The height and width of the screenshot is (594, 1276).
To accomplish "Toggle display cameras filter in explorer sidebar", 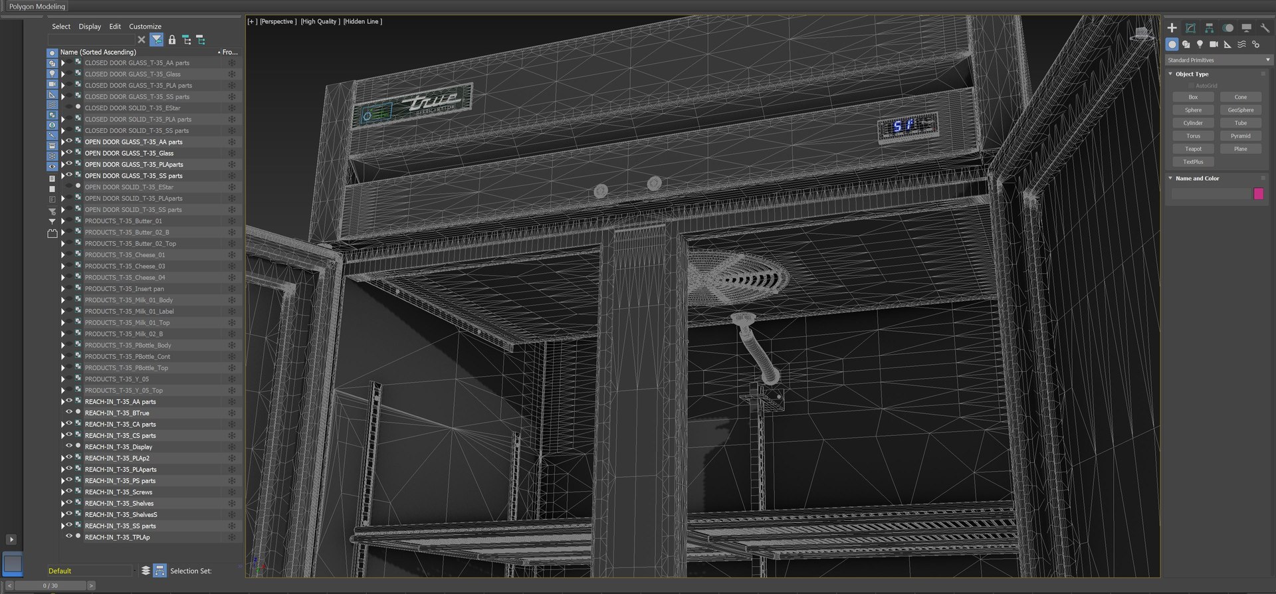I will point(53,84).
